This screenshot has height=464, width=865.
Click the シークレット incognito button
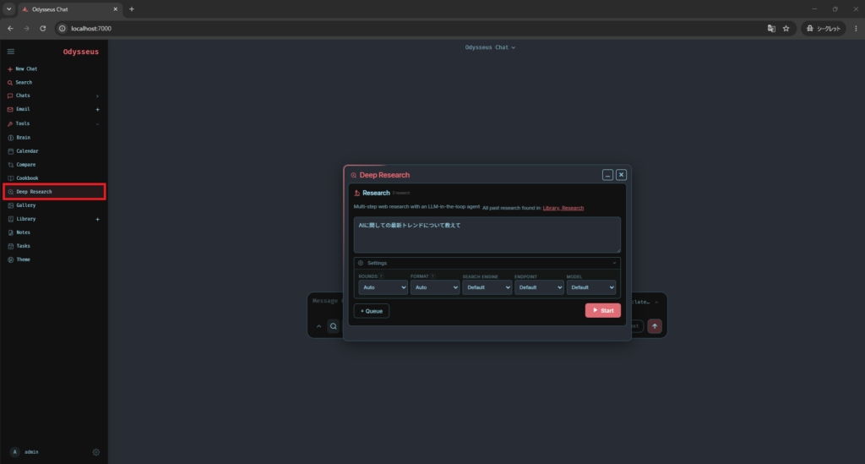[x=823, y=28]
